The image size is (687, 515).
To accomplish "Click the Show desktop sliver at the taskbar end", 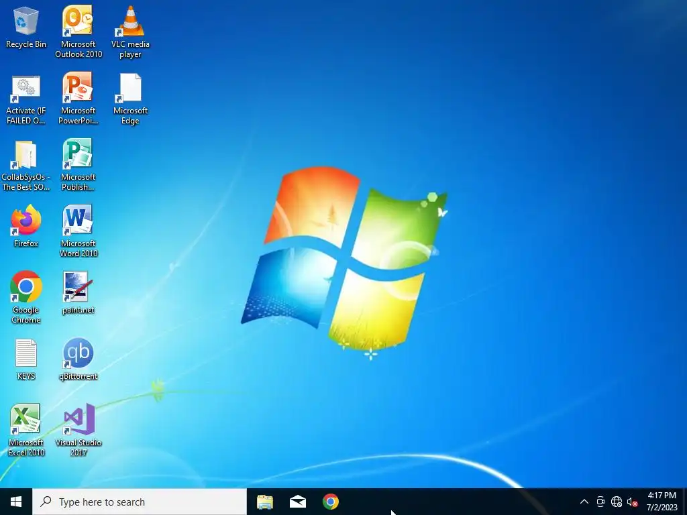I will [x=685, y=502].
